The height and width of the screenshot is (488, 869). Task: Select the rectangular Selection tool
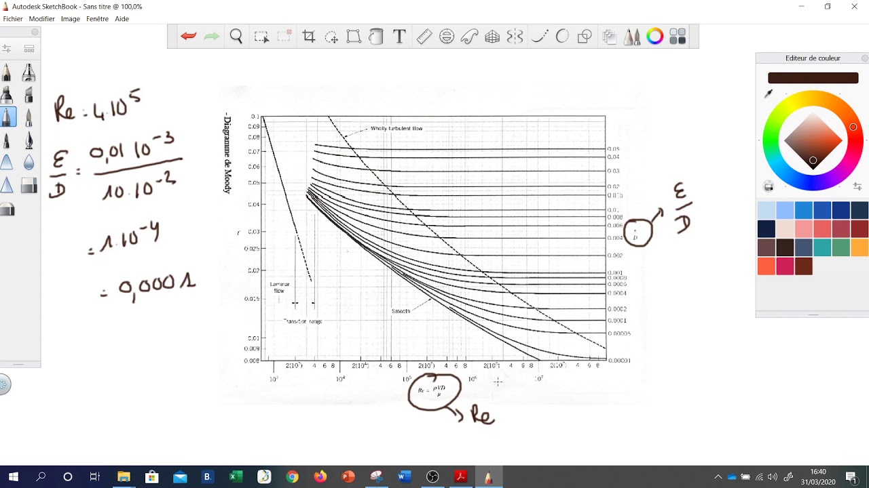click(x=261, y=37)
